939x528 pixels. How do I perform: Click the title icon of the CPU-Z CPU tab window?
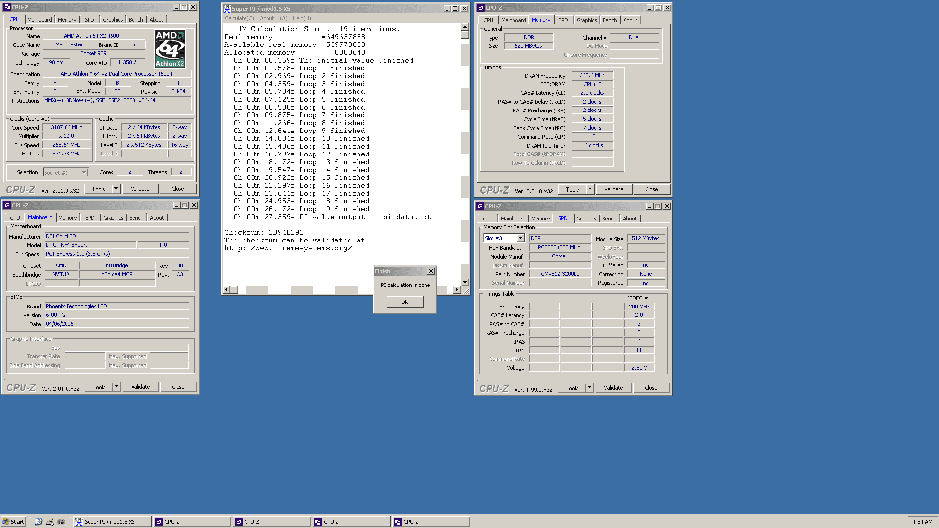tap(7, 7)
